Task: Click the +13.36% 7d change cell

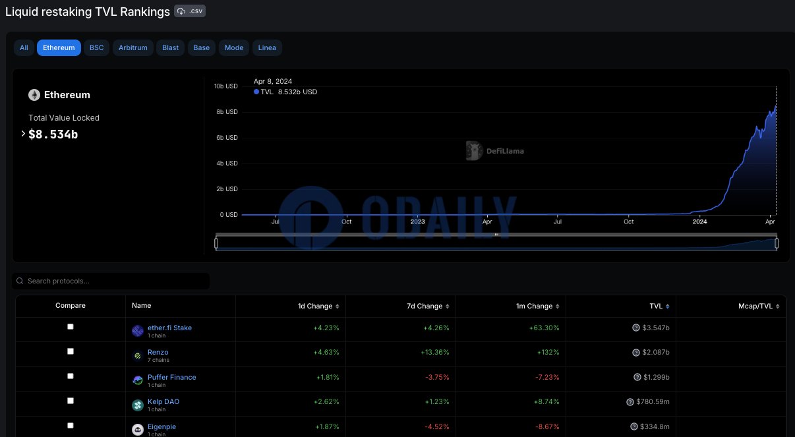Action: point(435,353)
